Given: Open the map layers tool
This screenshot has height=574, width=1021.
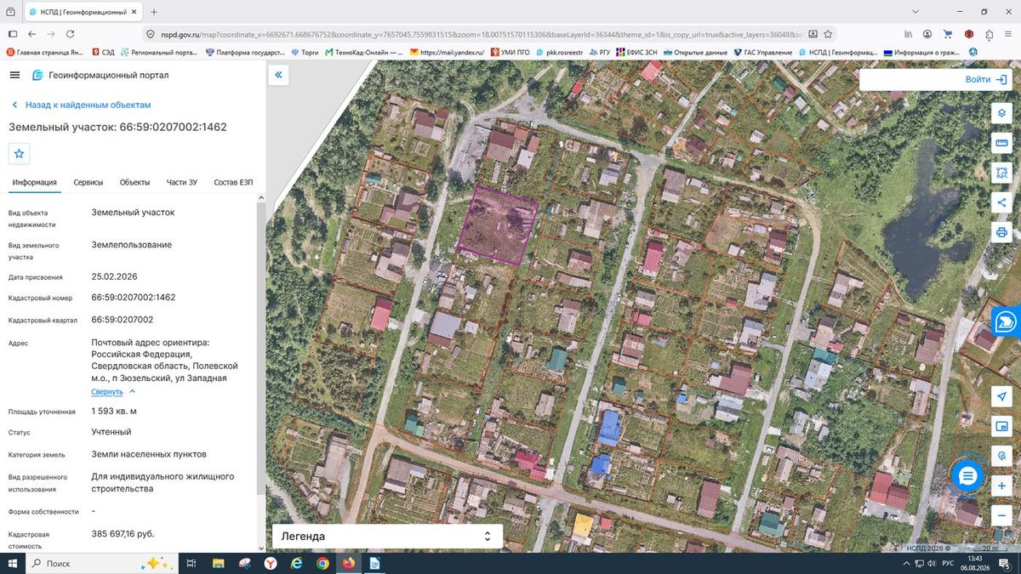Looking at the screenshot, I should coord(1001,114).
